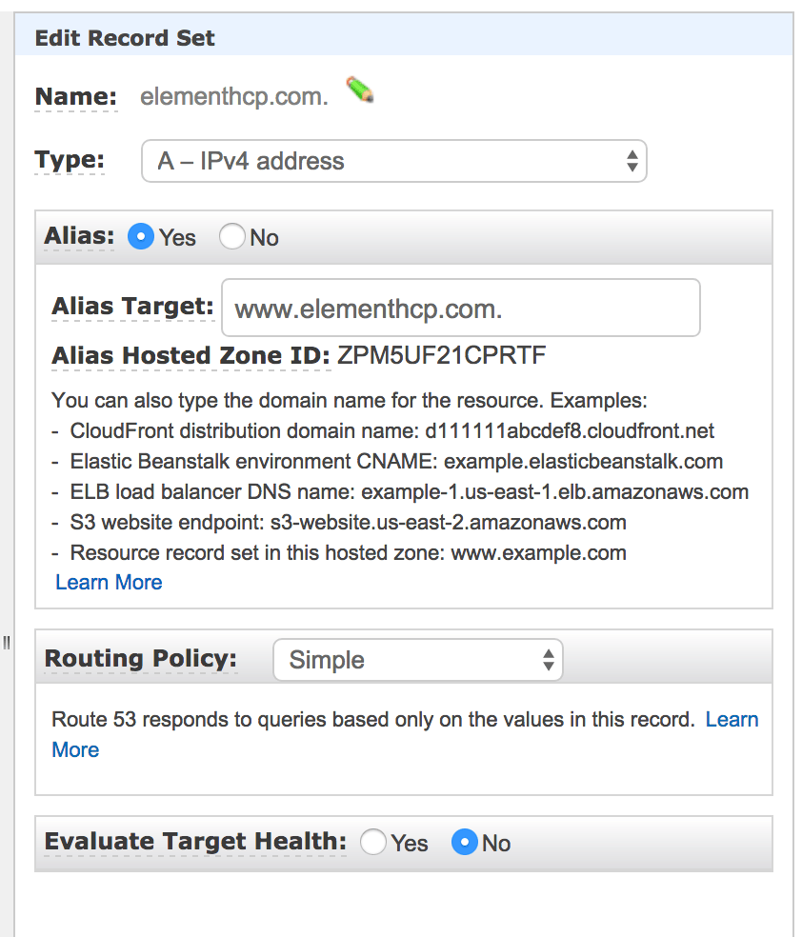This screenshot has height=937, width=802.
Task: Click the Alias label in the alias section
Action: coord(76,236)
